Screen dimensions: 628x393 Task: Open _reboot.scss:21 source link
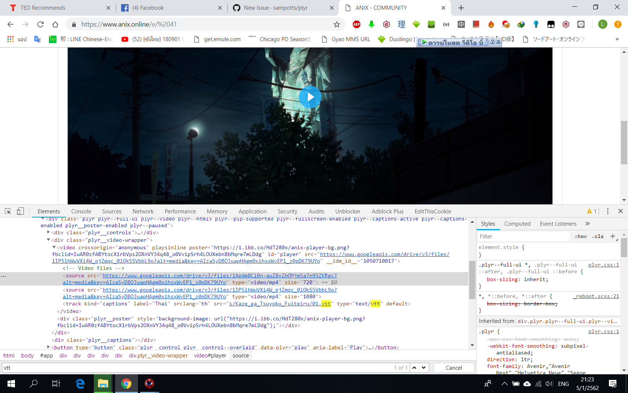[x=596, y=296]
